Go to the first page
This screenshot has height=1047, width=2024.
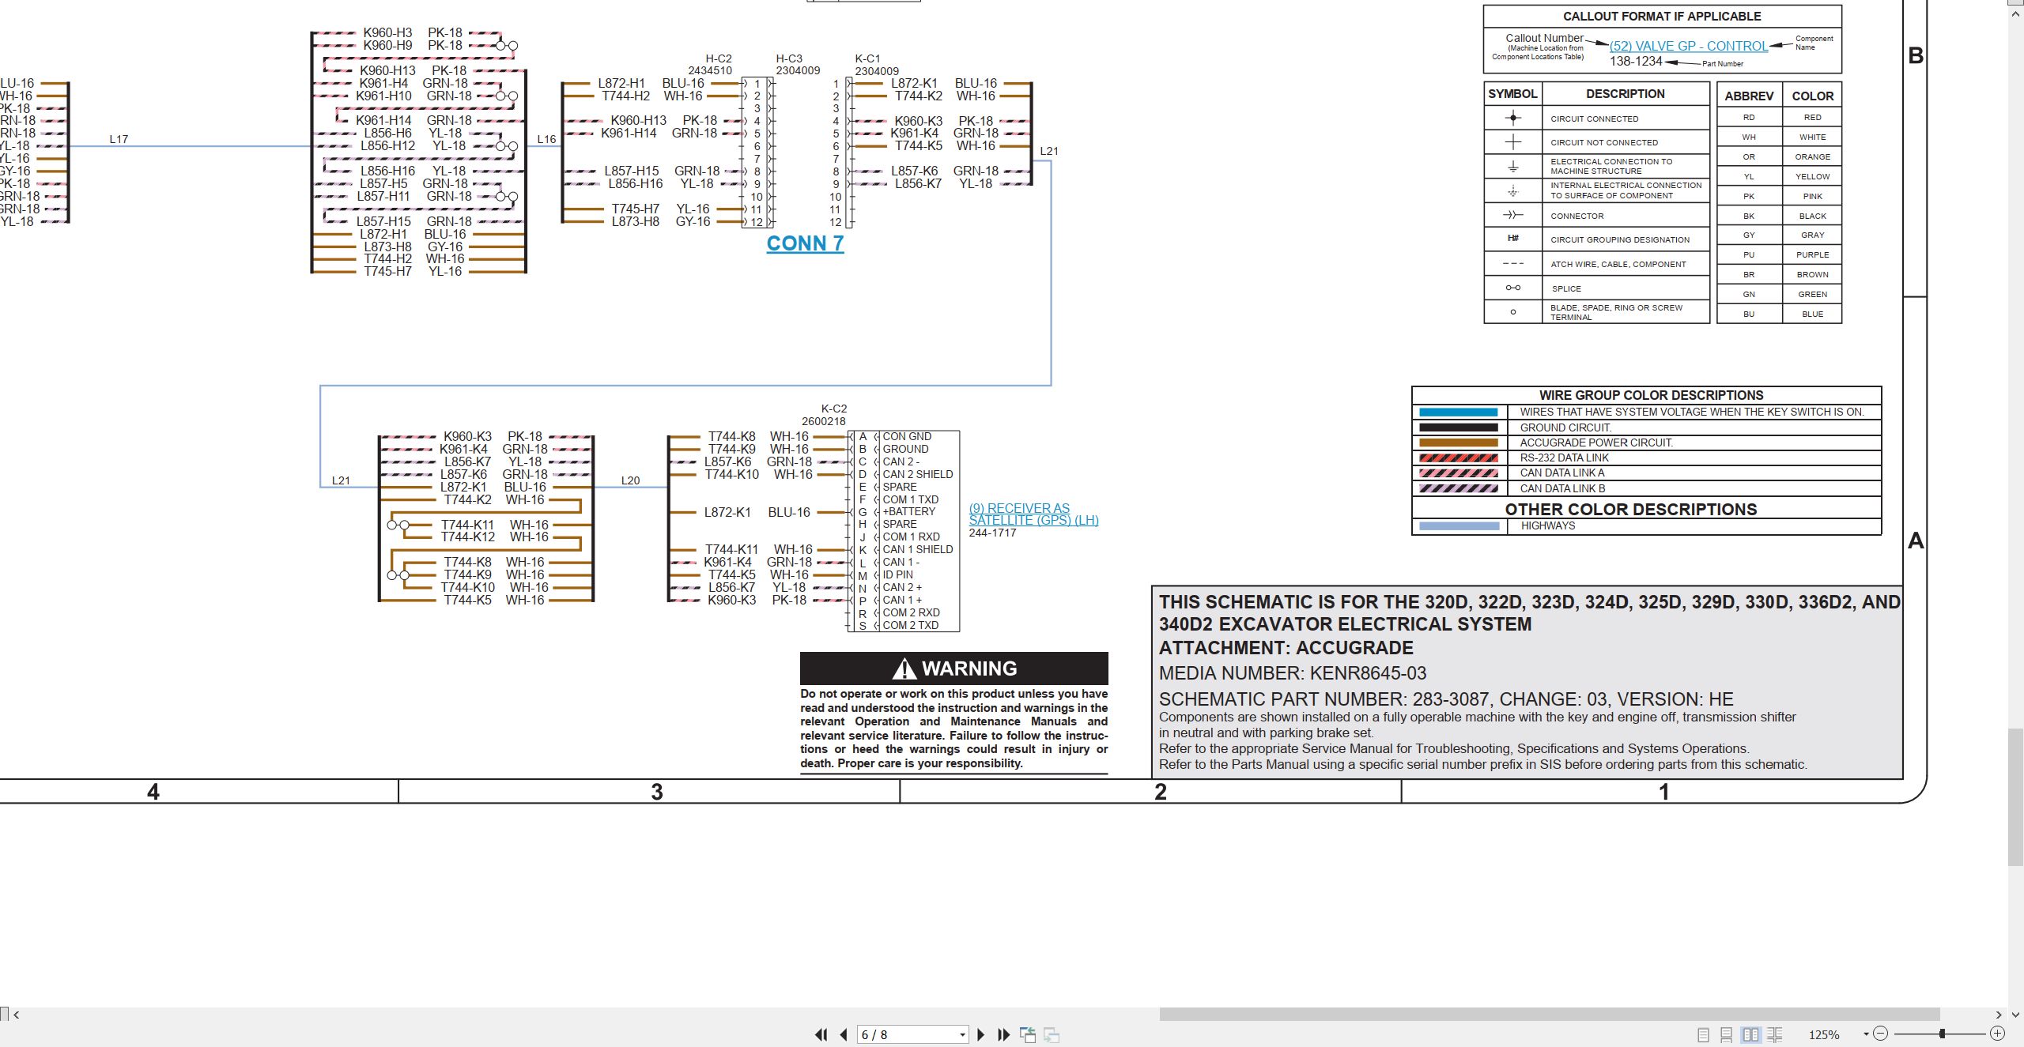pos(821,1034)
